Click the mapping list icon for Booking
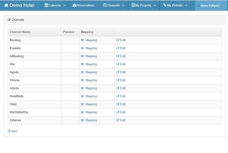This screenshot has width=228, height=153. click(82, 40)
